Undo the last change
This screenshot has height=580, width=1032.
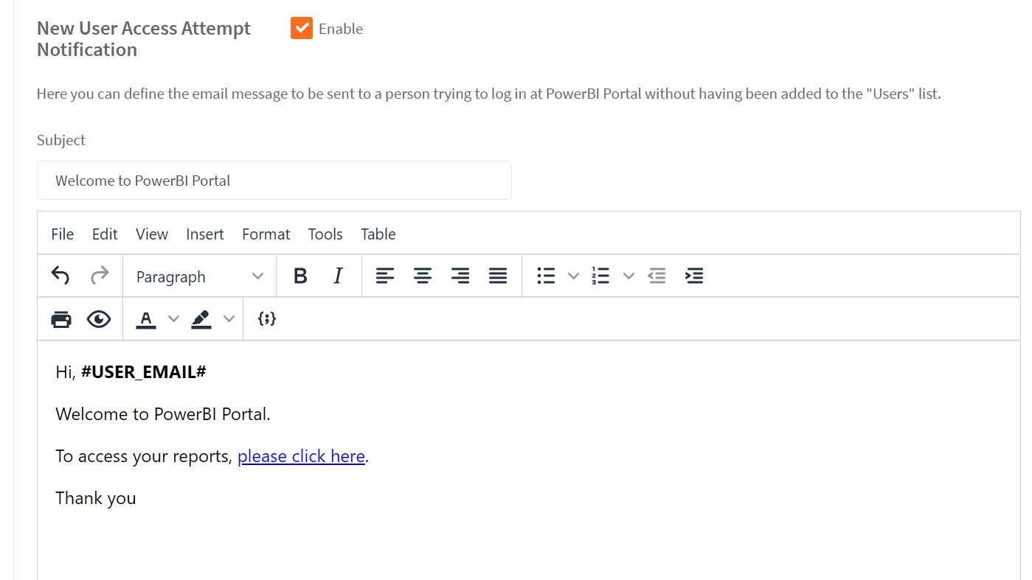coord(60,275)
